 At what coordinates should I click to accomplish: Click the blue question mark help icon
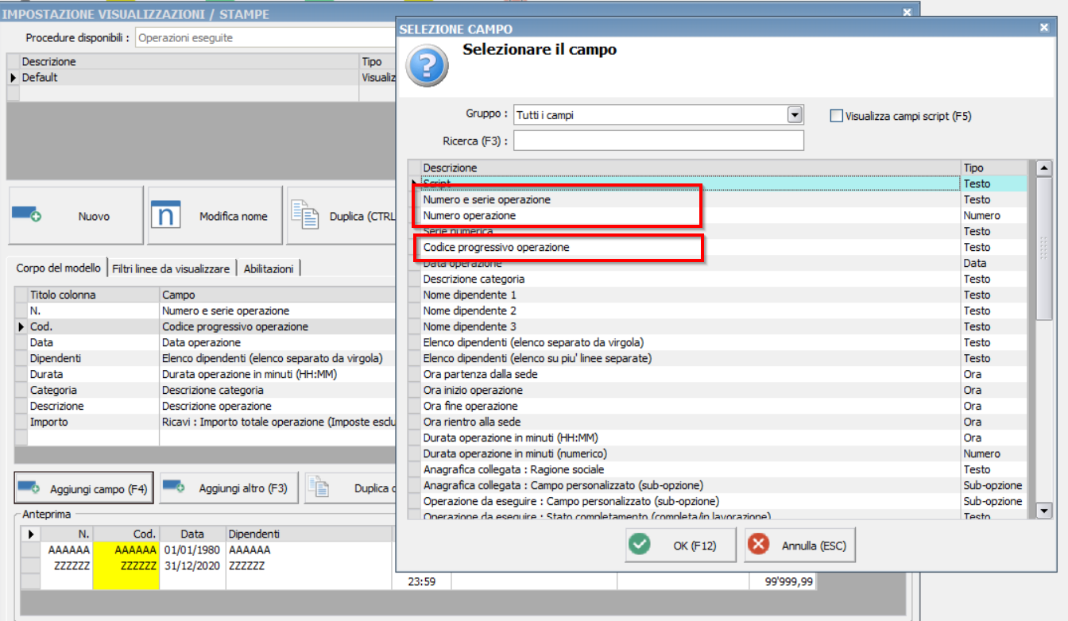coord(427,64)
